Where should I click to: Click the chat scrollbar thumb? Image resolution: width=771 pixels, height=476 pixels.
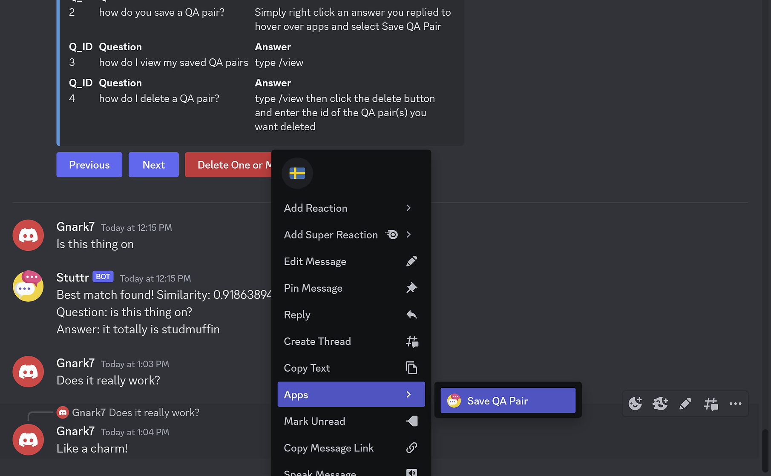[x=765, y=451]
